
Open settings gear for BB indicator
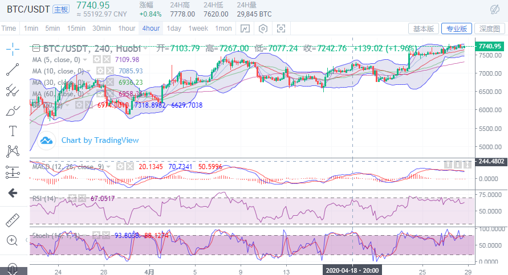pos(79,105)
